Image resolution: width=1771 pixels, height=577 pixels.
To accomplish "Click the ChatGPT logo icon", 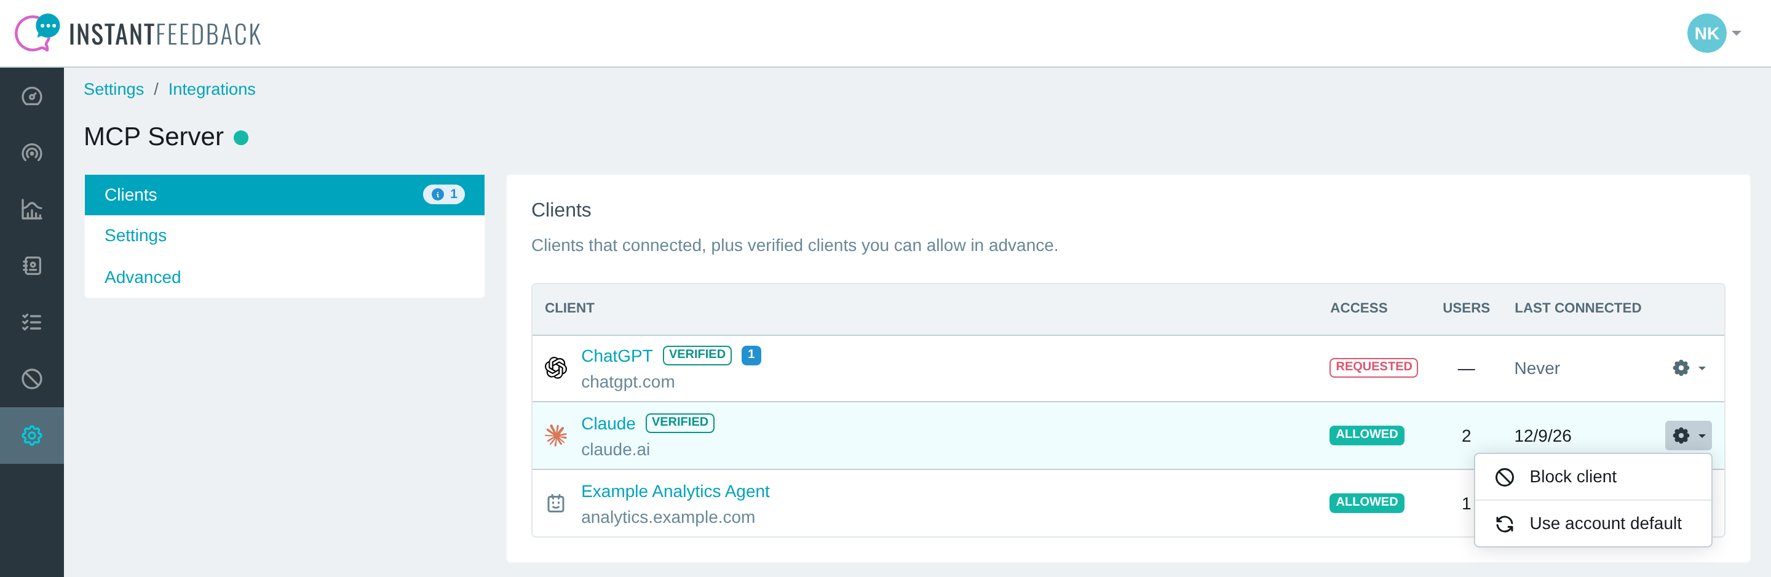I will coord(555,368).
